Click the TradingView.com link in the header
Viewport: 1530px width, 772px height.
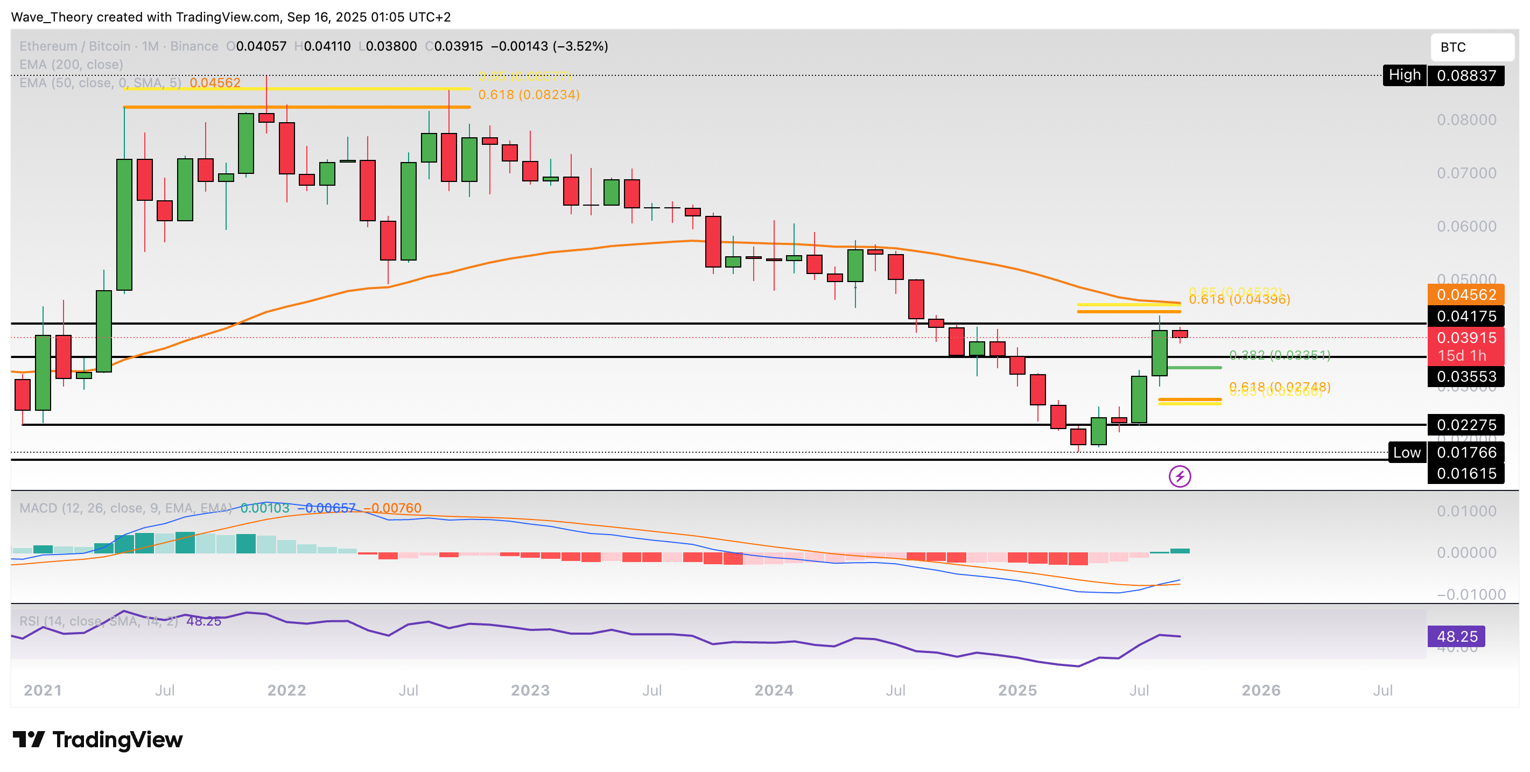coord(226,17)
